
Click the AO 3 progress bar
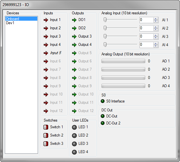123,78
